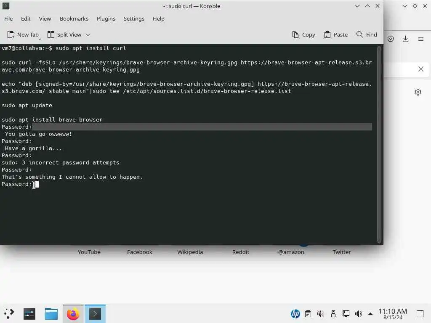Open the Plugins menu
This screenshot has height=323, width=431.
coord(106,19)
